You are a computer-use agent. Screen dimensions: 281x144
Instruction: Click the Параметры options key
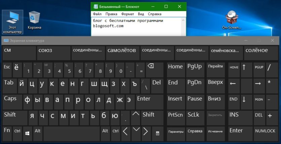[x=176, y=134]
